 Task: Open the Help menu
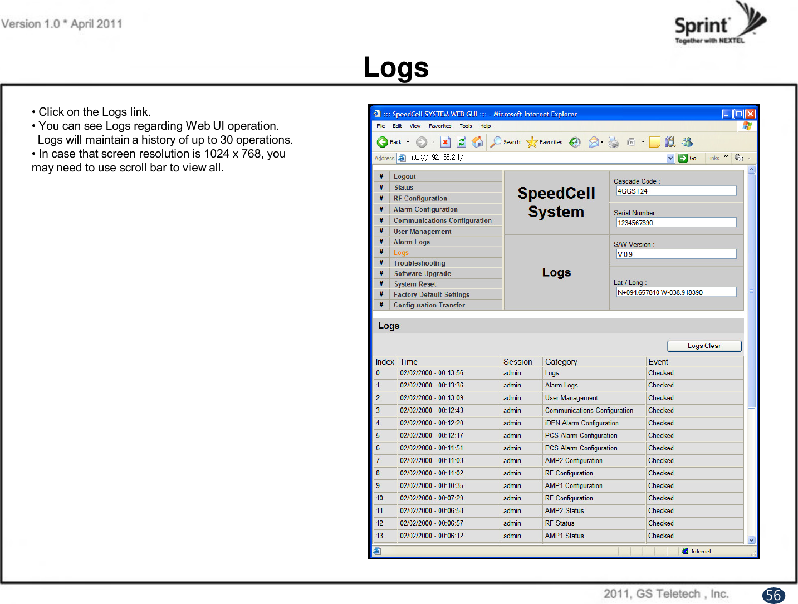click(x=486, y=126)
